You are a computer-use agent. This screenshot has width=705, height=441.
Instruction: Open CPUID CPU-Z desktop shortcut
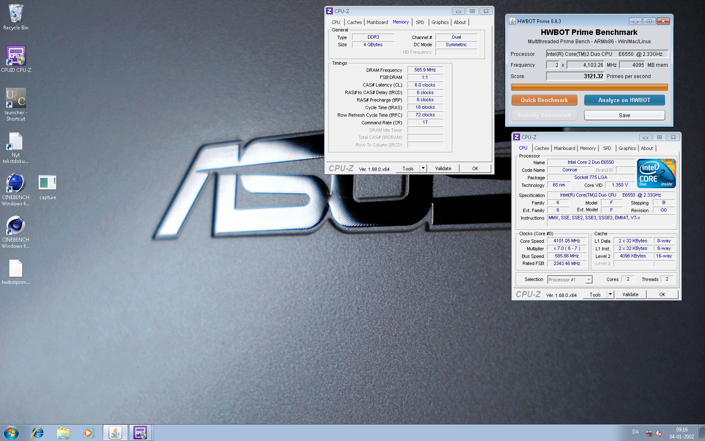coord(16,59)
